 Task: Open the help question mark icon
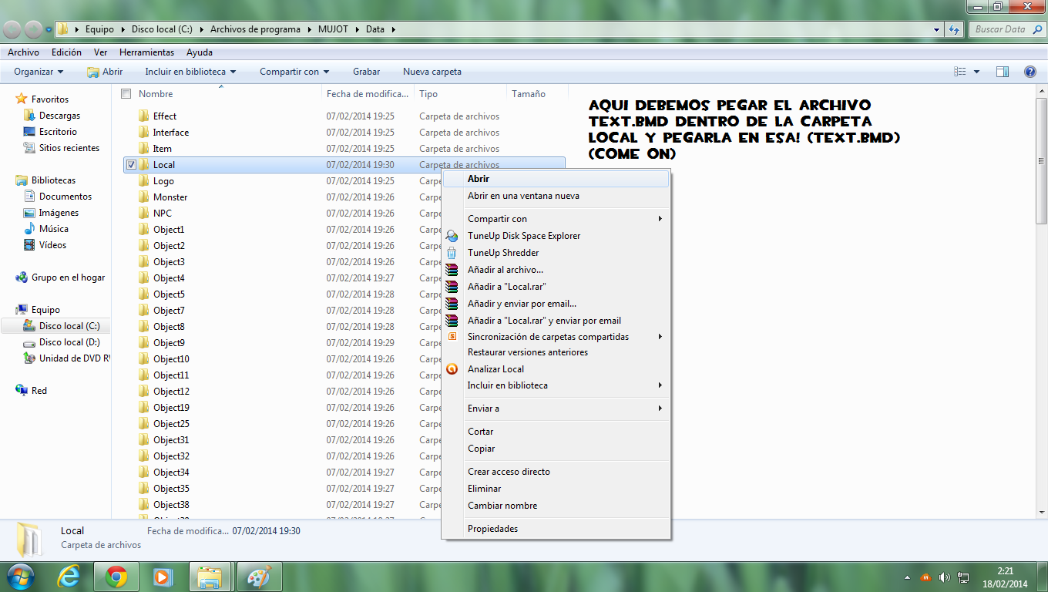1030,72
